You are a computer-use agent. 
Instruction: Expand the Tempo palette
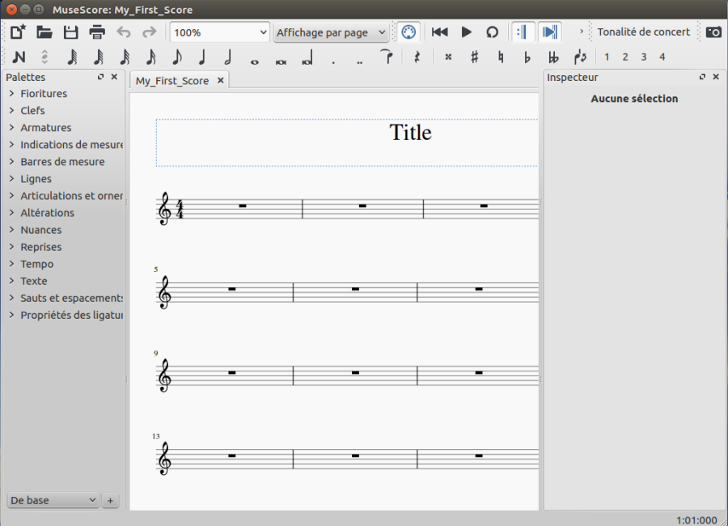[36, 264]
